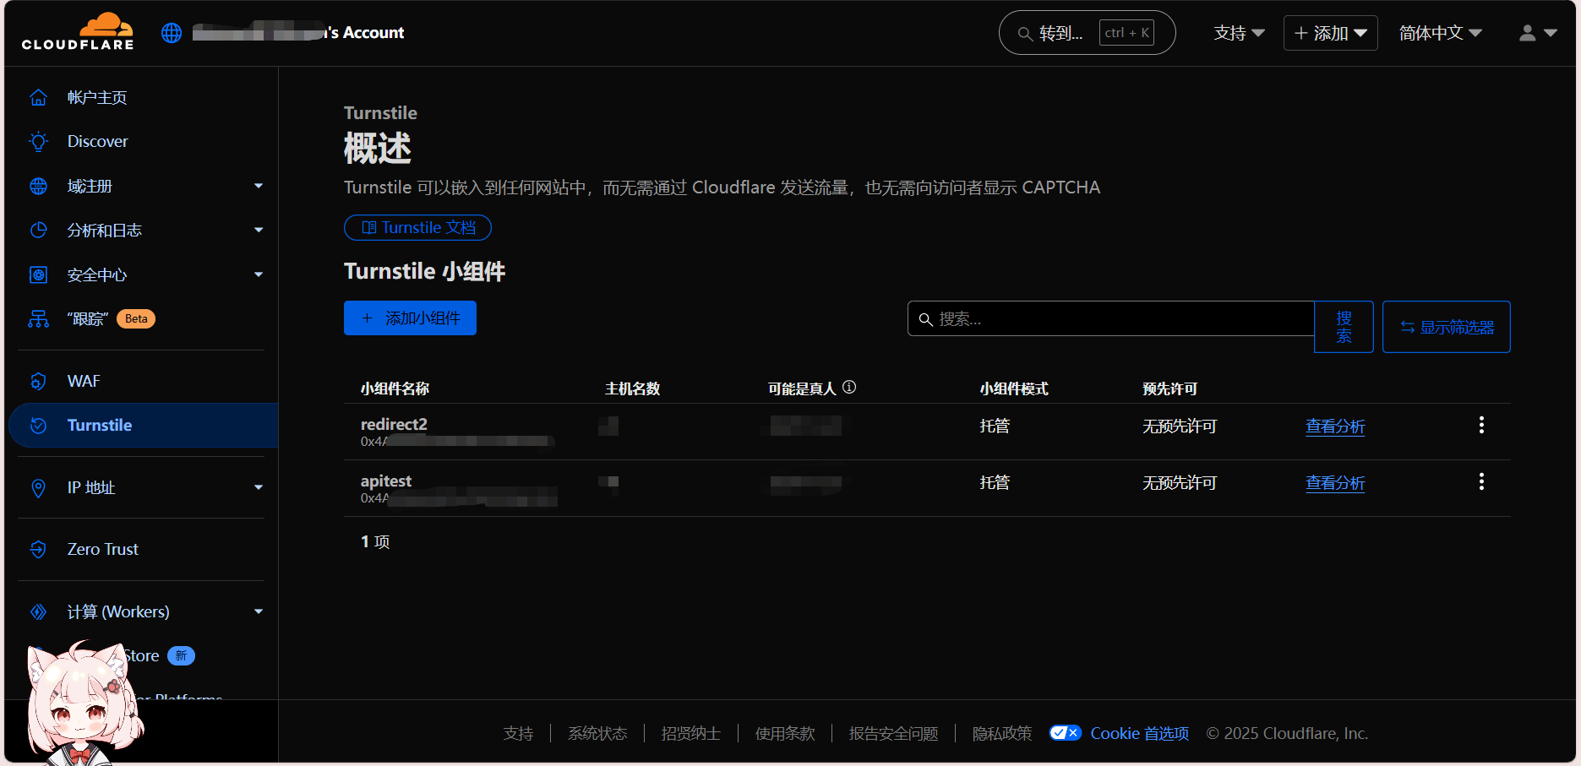1581x766 pixels.
Task: Open 查看分析 link for redirect2
Action: click(x=1334, y=426)
